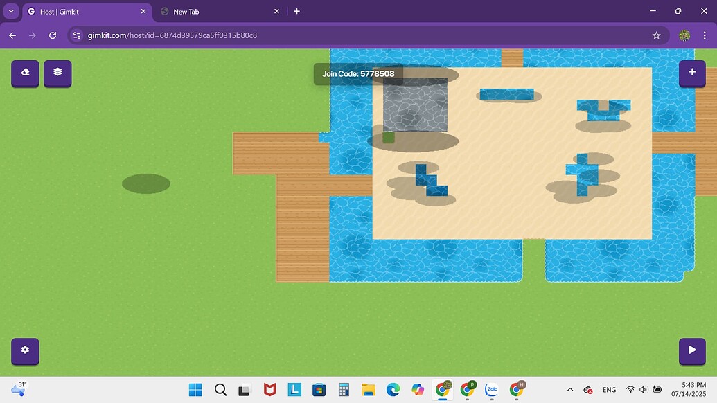Open the Chrome three-dot menu

click(x=706, y=35)
